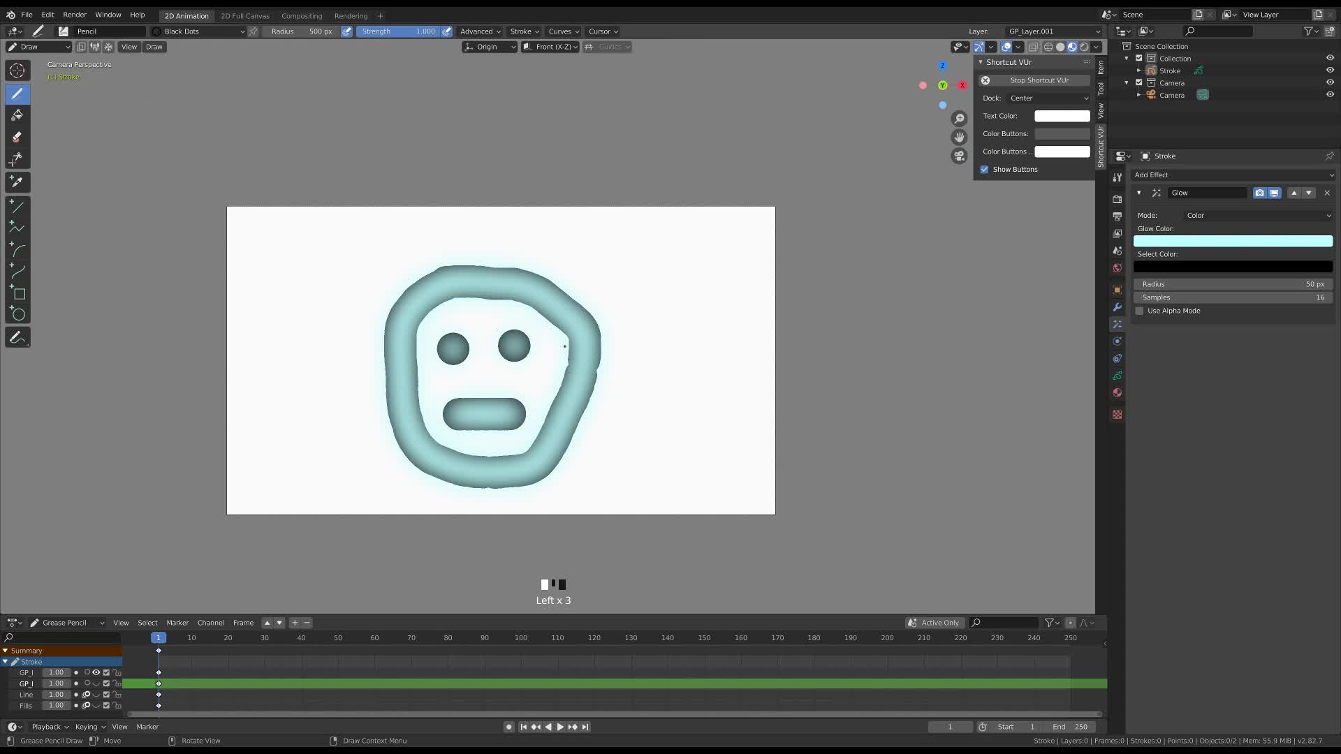Open the Dock Center dropdown
The width and height of the screenshot is (1341, 754).
pyautogui.click(x=1048, y=98)
